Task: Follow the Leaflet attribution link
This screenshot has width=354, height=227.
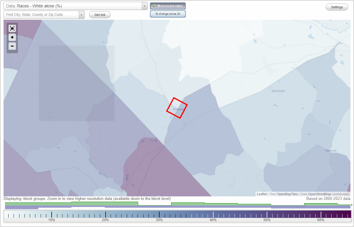Action: tap(261, 194)
